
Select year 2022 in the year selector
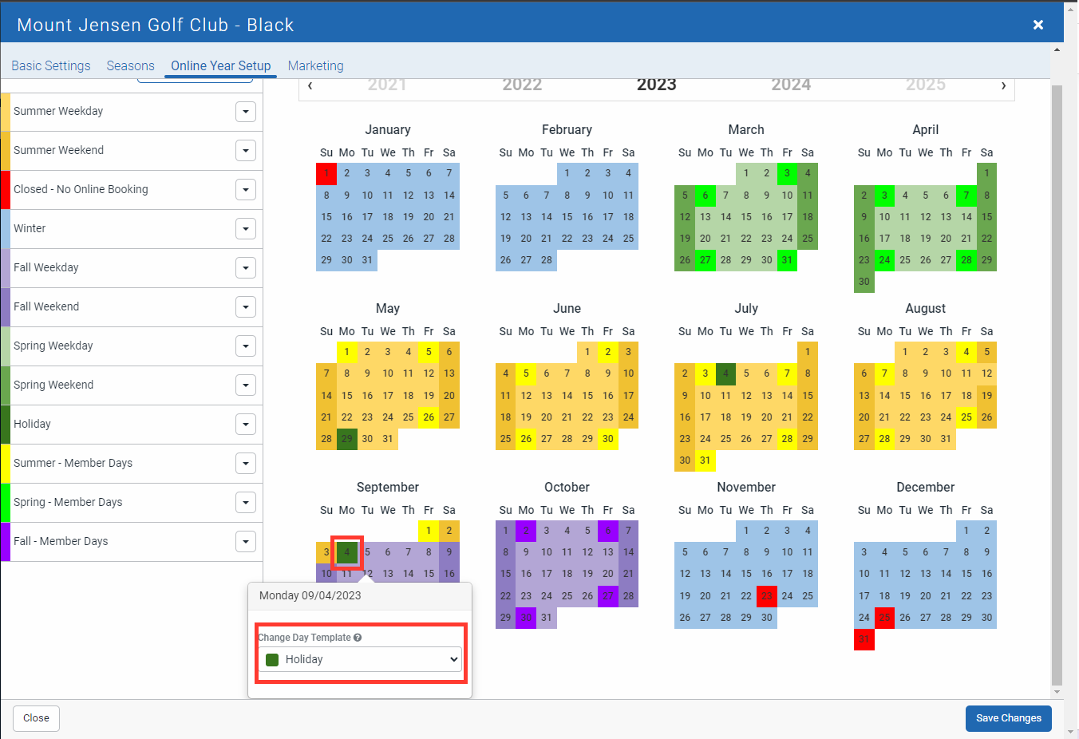(522, 85)
